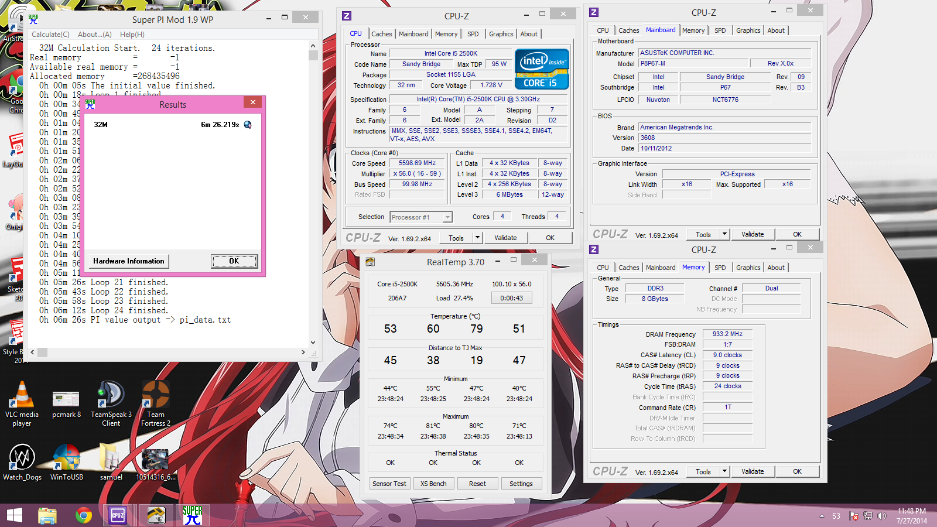Open the Tools dropdown arrow in the Memory CPU-Z window

[x=724, y=471]
